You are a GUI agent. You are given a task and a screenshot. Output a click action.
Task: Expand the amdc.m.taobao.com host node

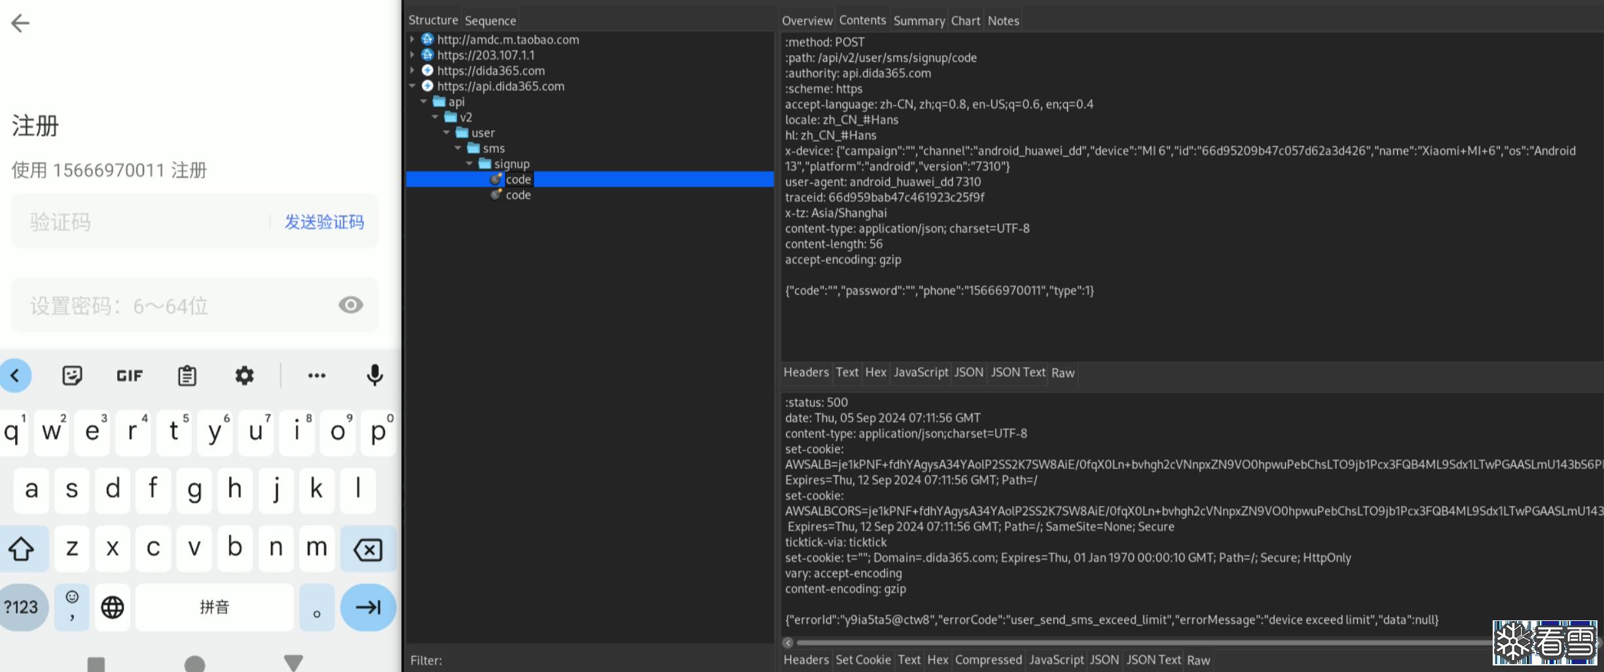412,39
